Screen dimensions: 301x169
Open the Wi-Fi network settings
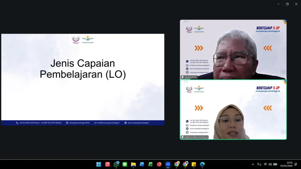pyautogui.click(x=265, y=164)
